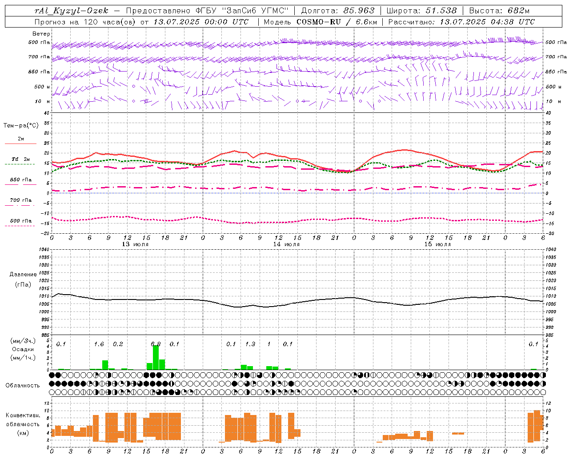Select the Td 2м legend entry

(21, 159)
